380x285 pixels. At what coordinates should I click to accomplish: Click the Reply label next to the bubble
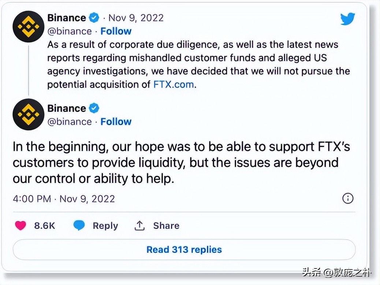[x=105, y=225]
